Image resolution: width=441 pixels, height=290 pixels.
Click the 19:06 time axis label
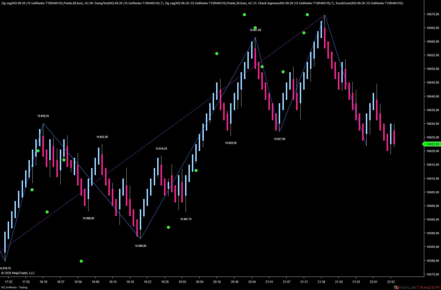click(x=95, y=282)
